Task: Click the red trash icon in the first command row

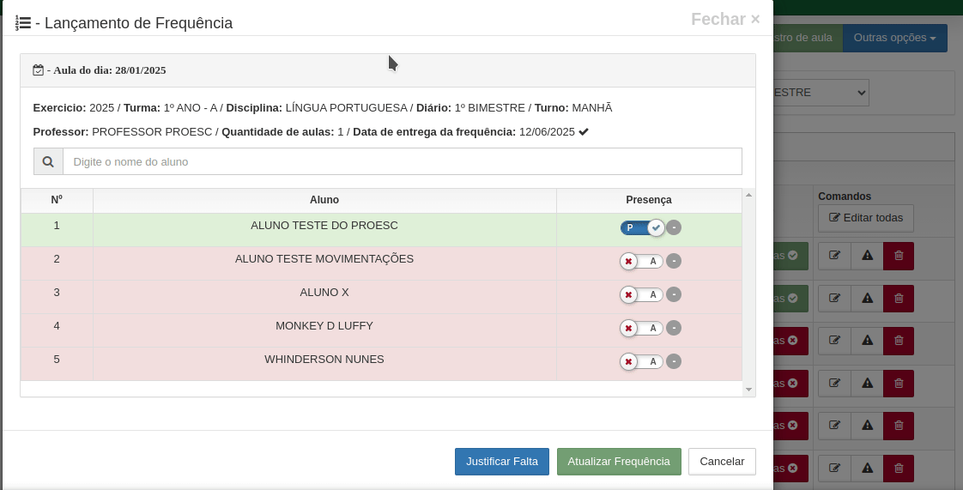Action: click(899, 256)
